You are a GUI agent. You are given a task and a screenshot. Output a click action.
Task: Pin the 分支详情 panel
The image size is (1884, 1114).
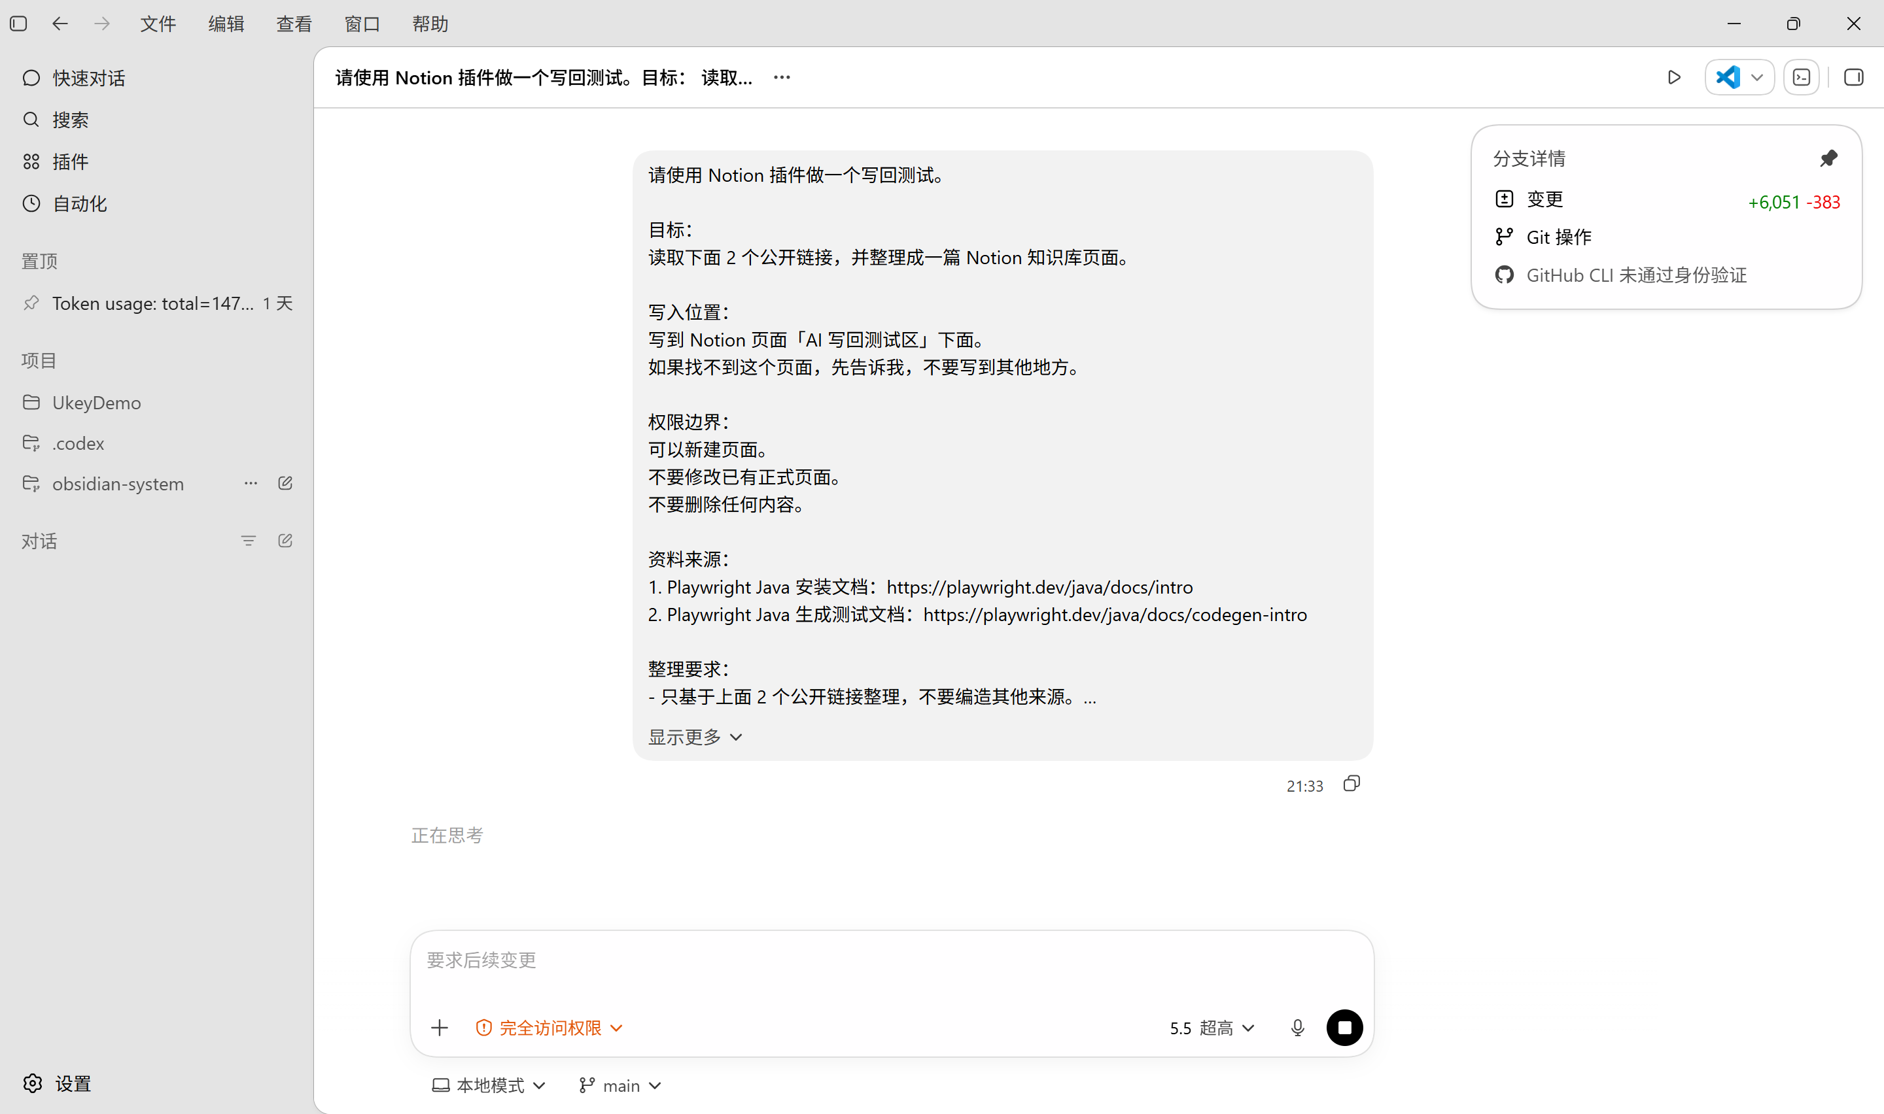click(x=1828, y=158)
